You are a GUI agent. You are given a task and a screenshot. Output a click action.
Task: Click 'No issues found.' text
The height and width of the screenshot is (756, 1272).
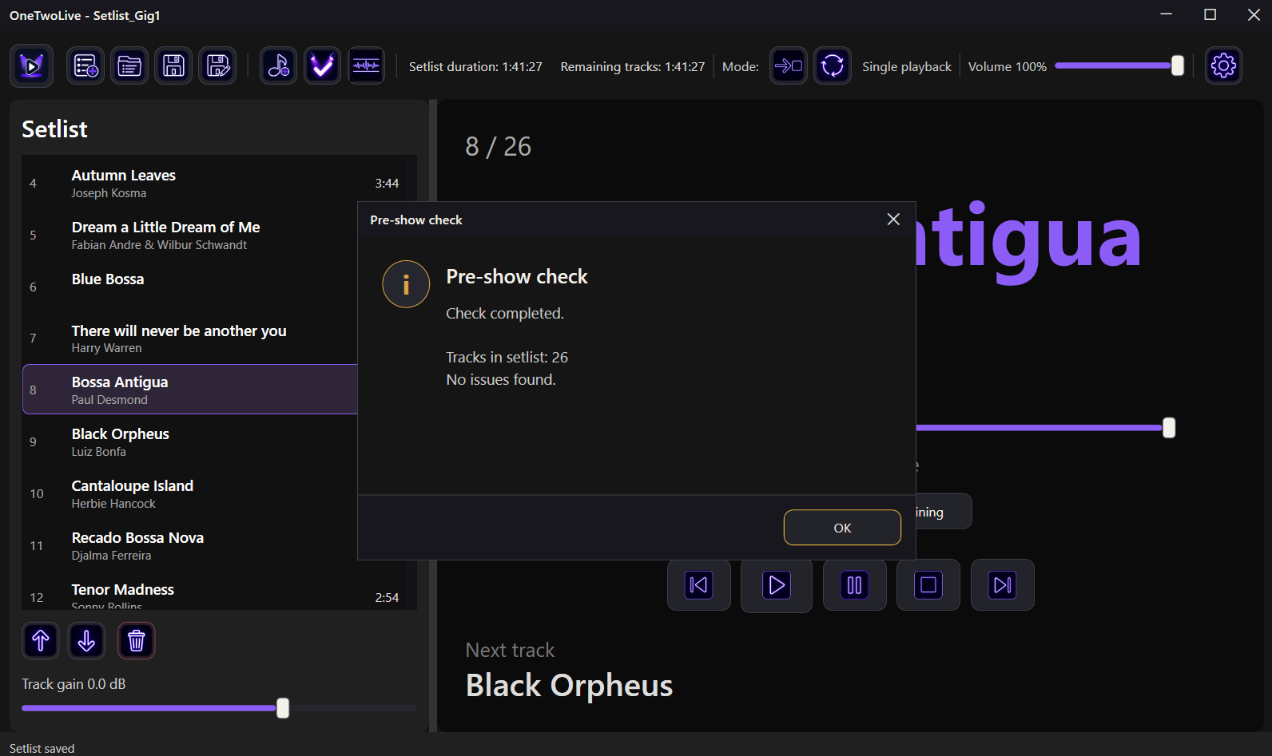click(x=501, y=380)
